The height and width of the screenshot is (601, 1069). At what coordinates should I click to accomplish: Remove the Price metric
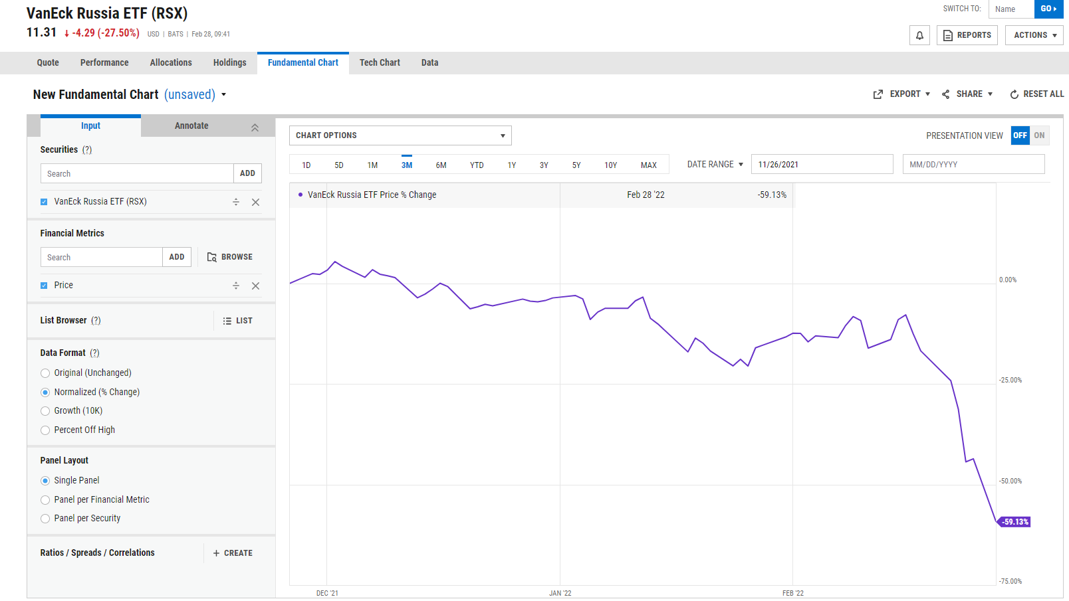(x=255, y=286)
